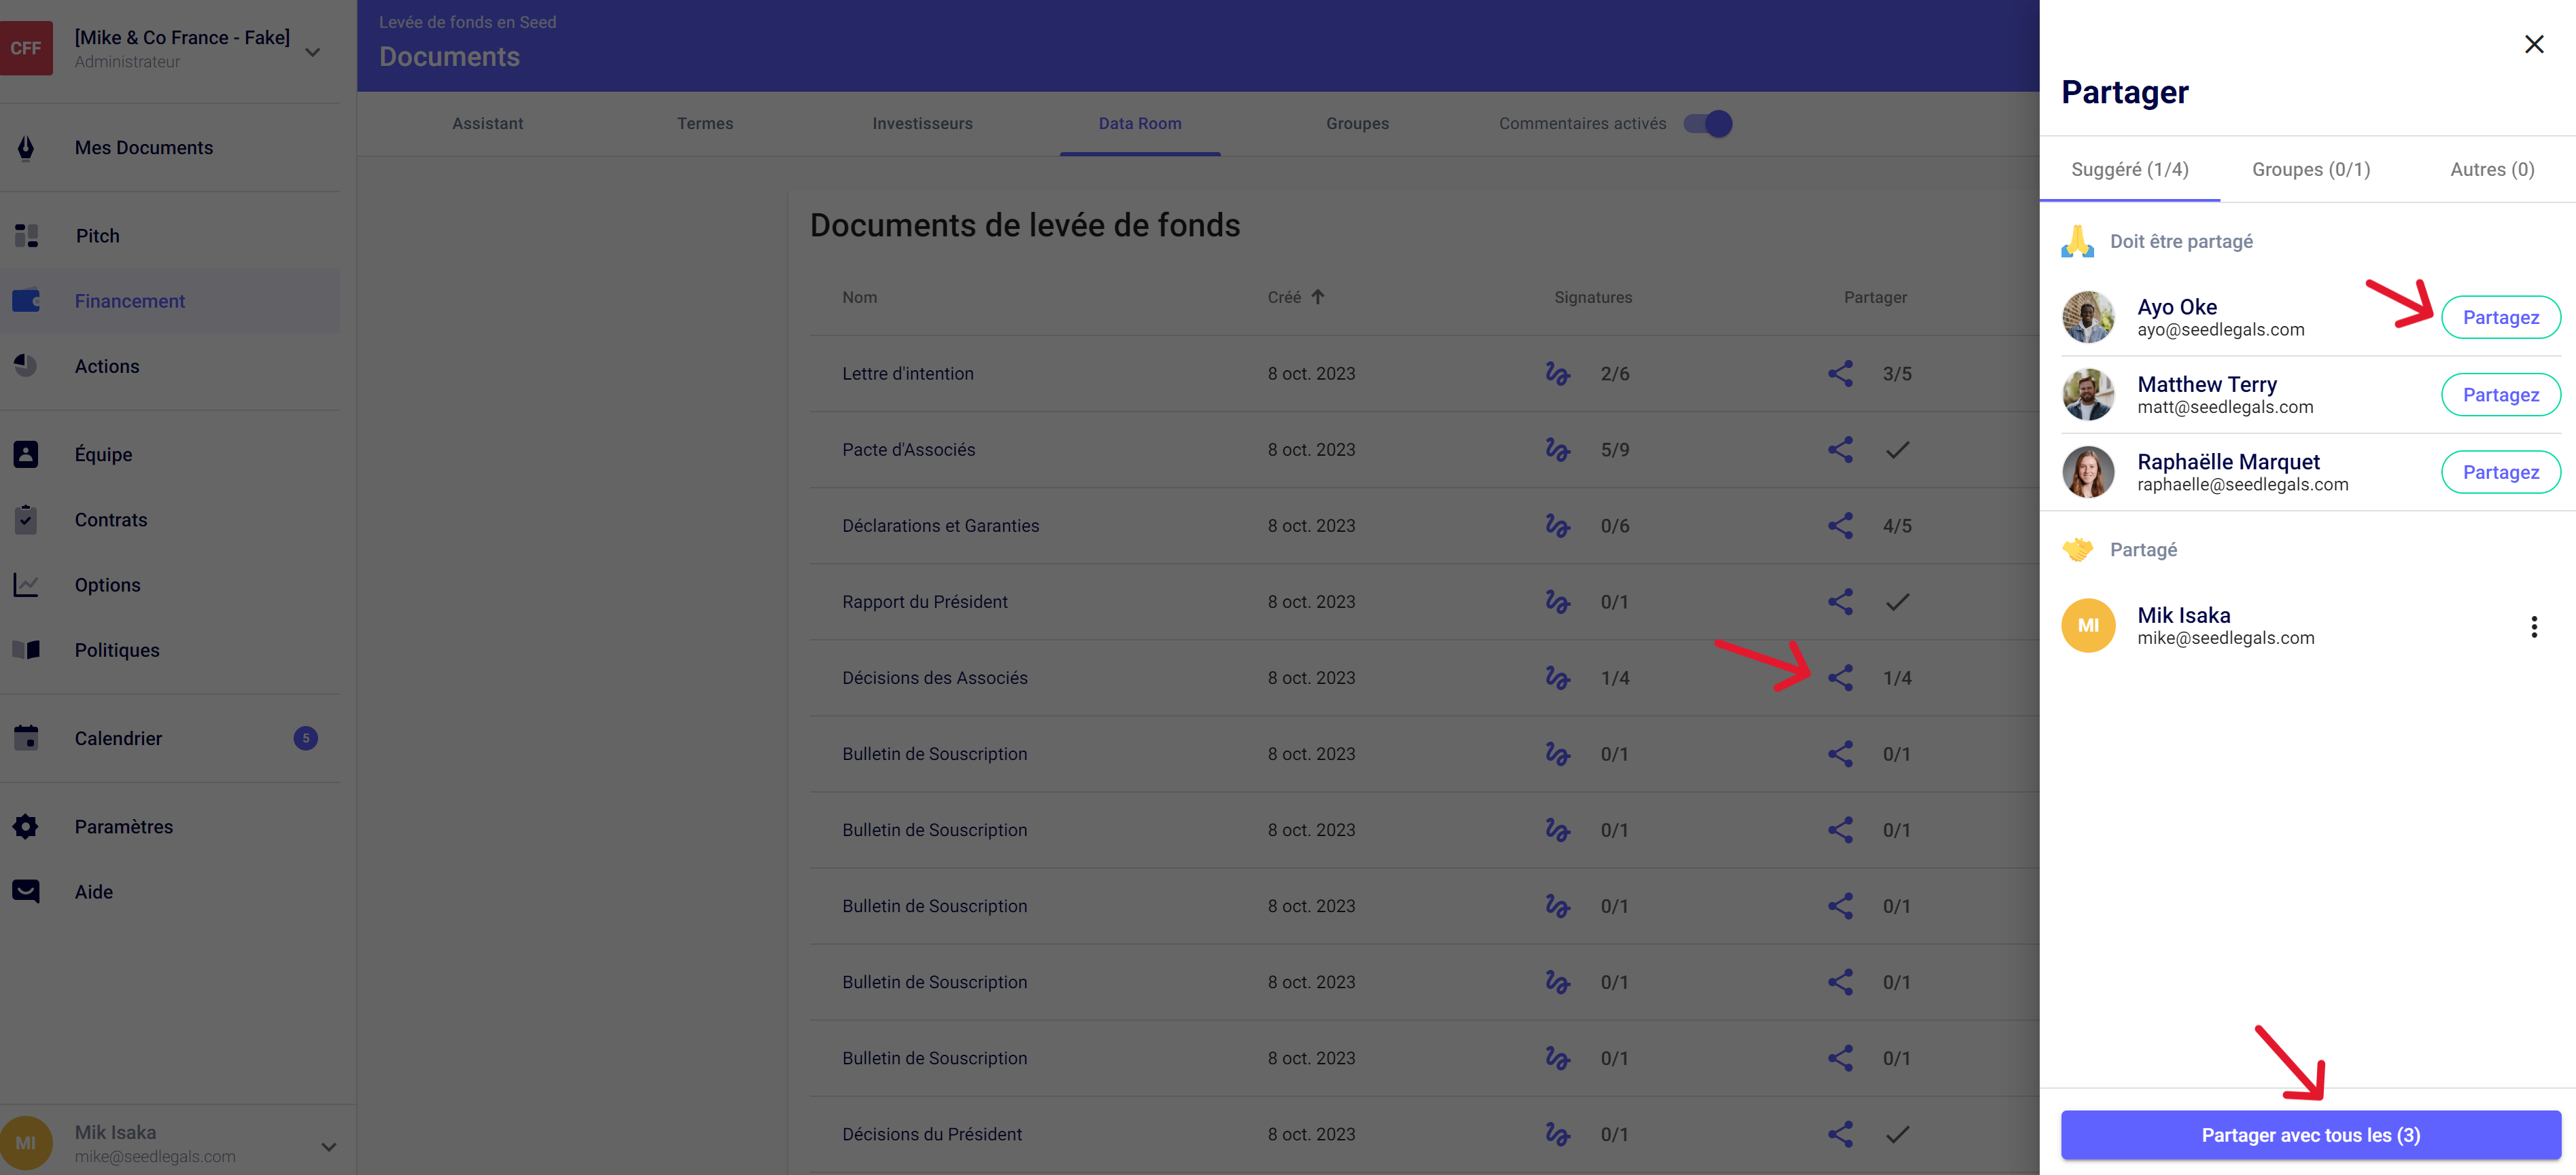The height and width of the screenshot is (1175, 2576).
Task: Open the Investisseurs tab
Action: [x=922, y=124]
